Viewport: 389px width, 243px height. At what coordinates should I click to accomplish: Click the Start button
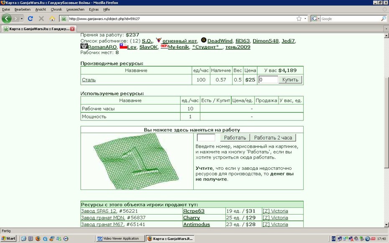[8, 238]
